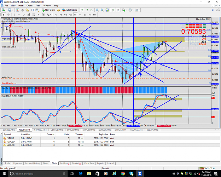Toggle the AutoTrading button
The image size is (221, 177).
point(70,10)
